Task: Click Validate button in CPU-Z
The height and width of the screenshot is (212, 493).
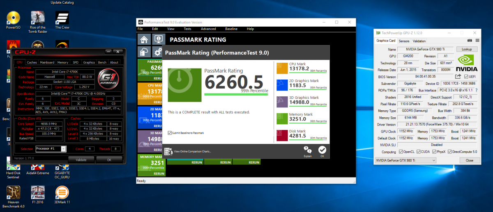Action: [80, 160]
